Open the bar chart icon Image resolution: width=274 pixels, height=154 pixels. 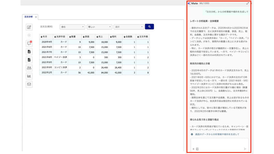pos(29,76)
